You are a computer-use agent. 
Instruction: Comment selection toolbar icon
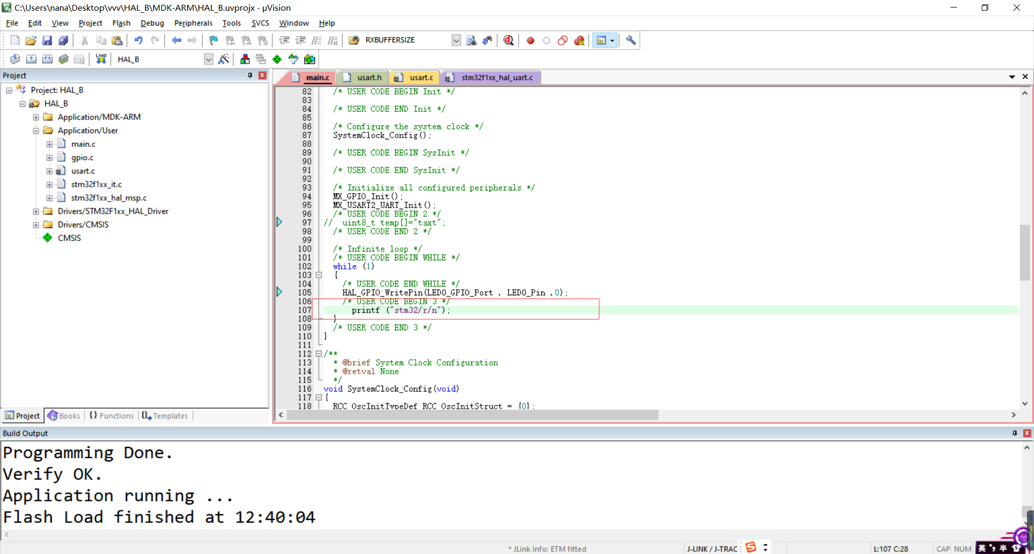[x=317, y=40]
